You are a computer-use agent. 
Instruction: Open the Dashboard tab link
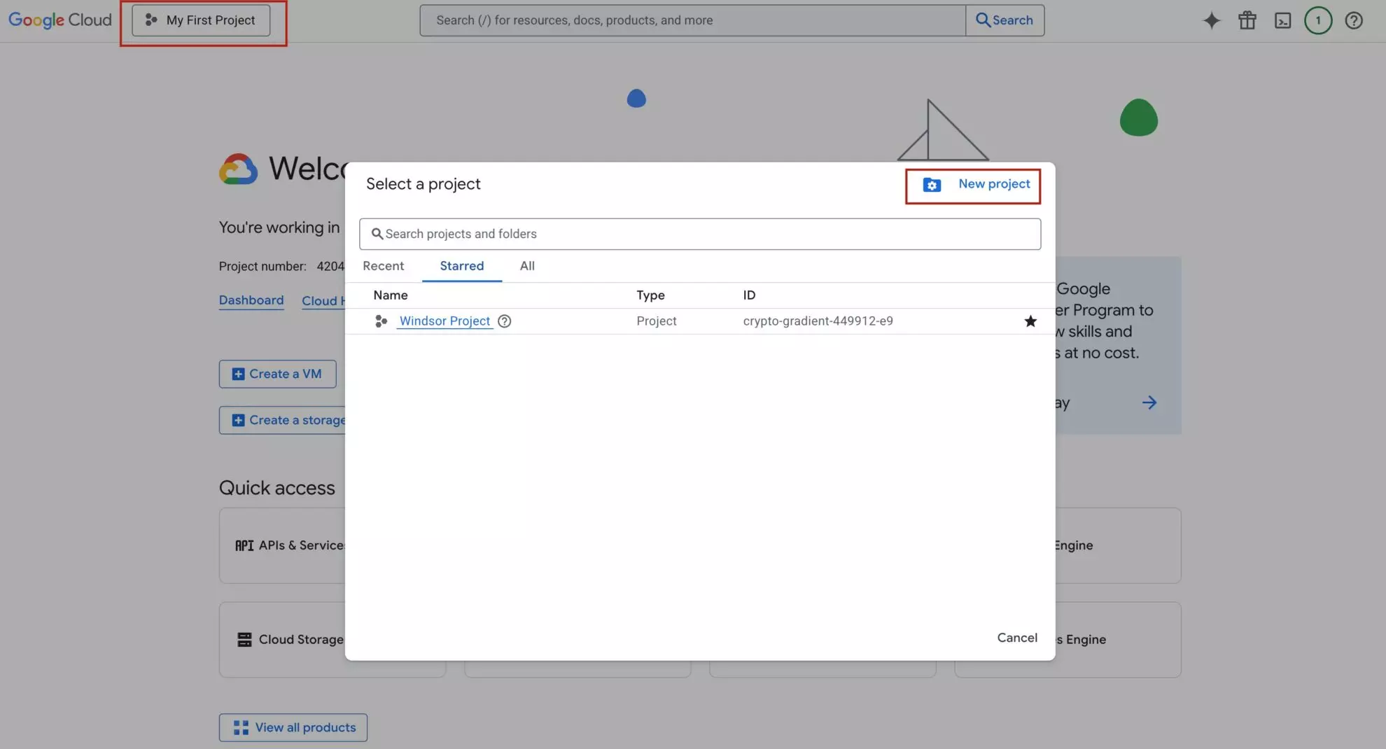pyautogui.click(x=251, y=300)
